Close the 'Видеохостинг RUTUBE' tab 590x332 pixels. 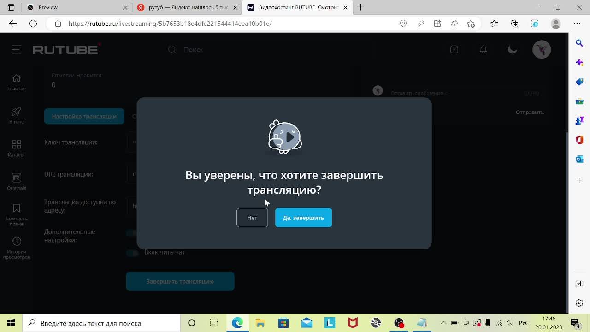345,7
